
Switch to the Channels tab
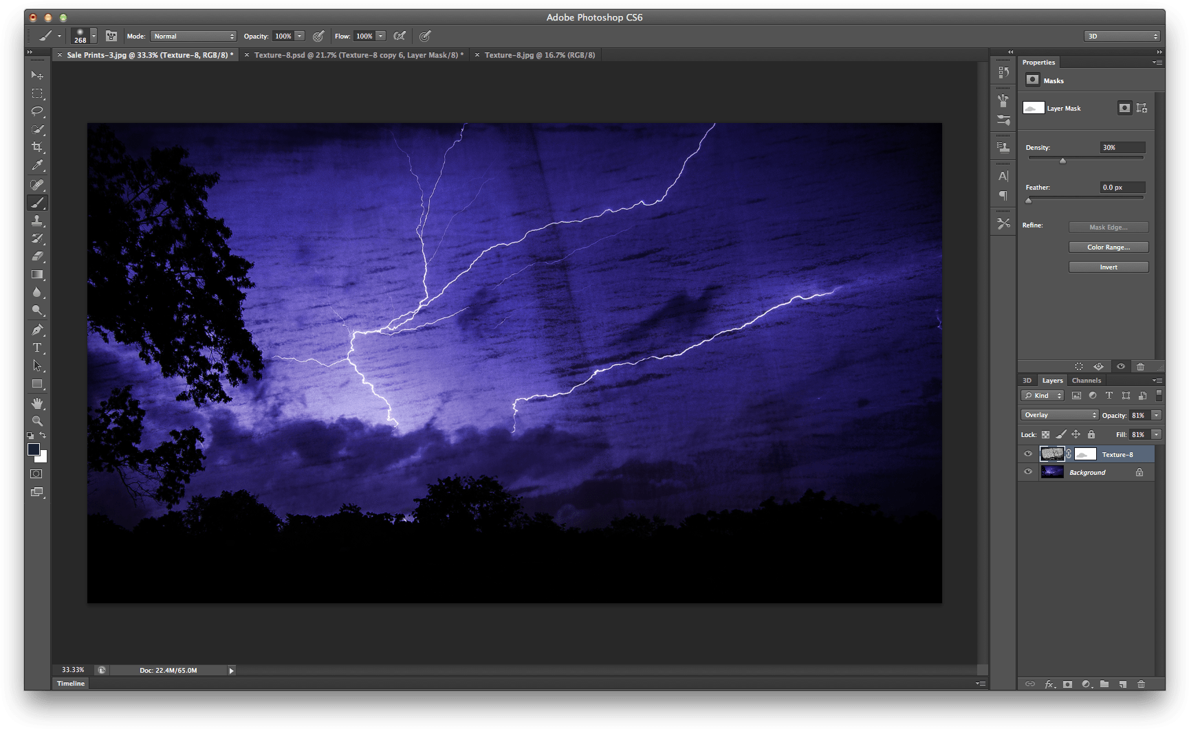pyautogui.click(x=1086, y=381)
